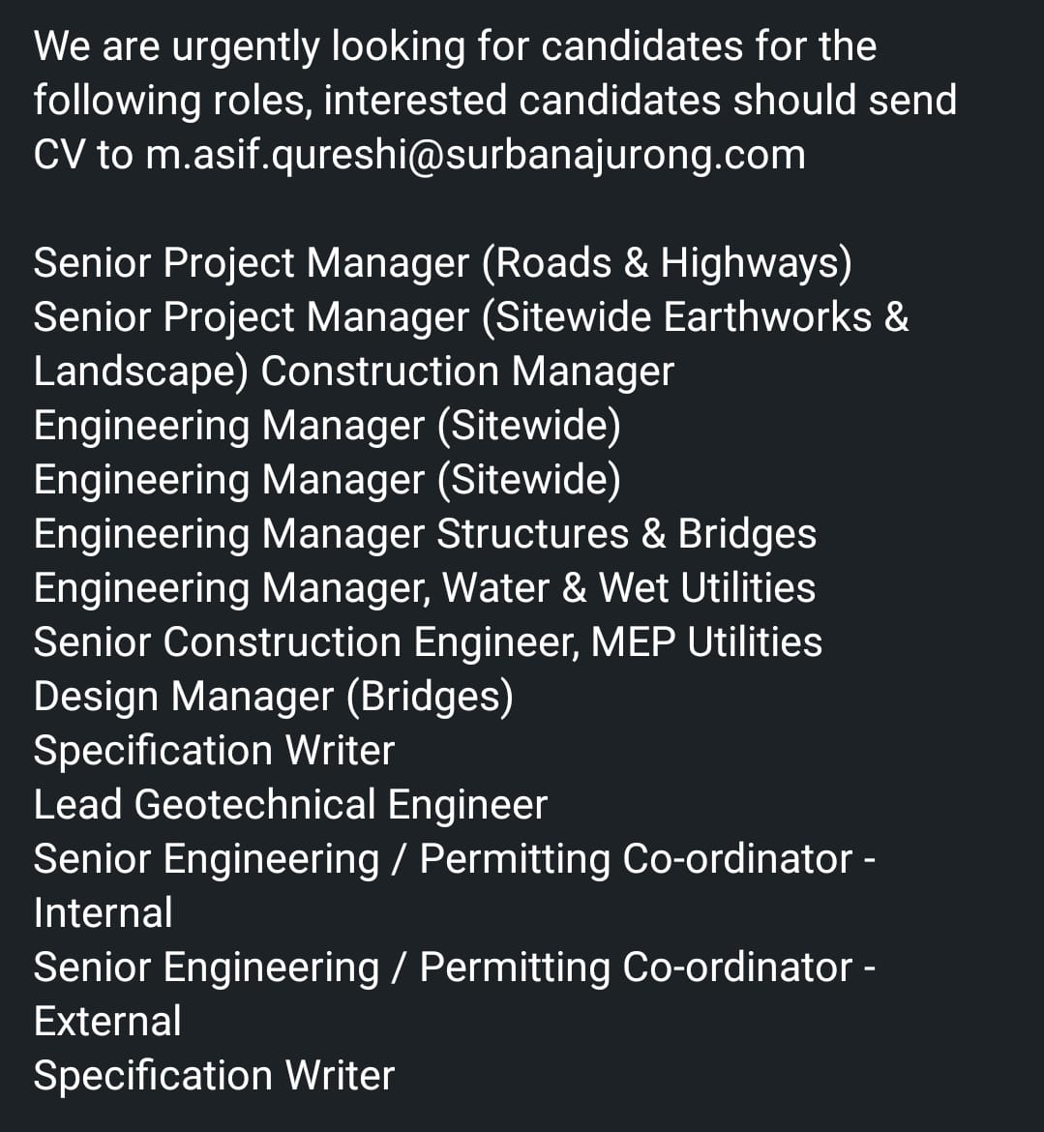Click the text following roles, interested candidates
This screenshot has height=1132, width=1044.
point(377,101)
